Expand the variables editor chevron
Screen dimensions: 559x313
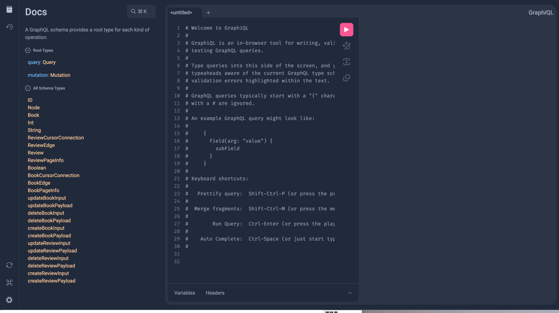coord(350,293)
